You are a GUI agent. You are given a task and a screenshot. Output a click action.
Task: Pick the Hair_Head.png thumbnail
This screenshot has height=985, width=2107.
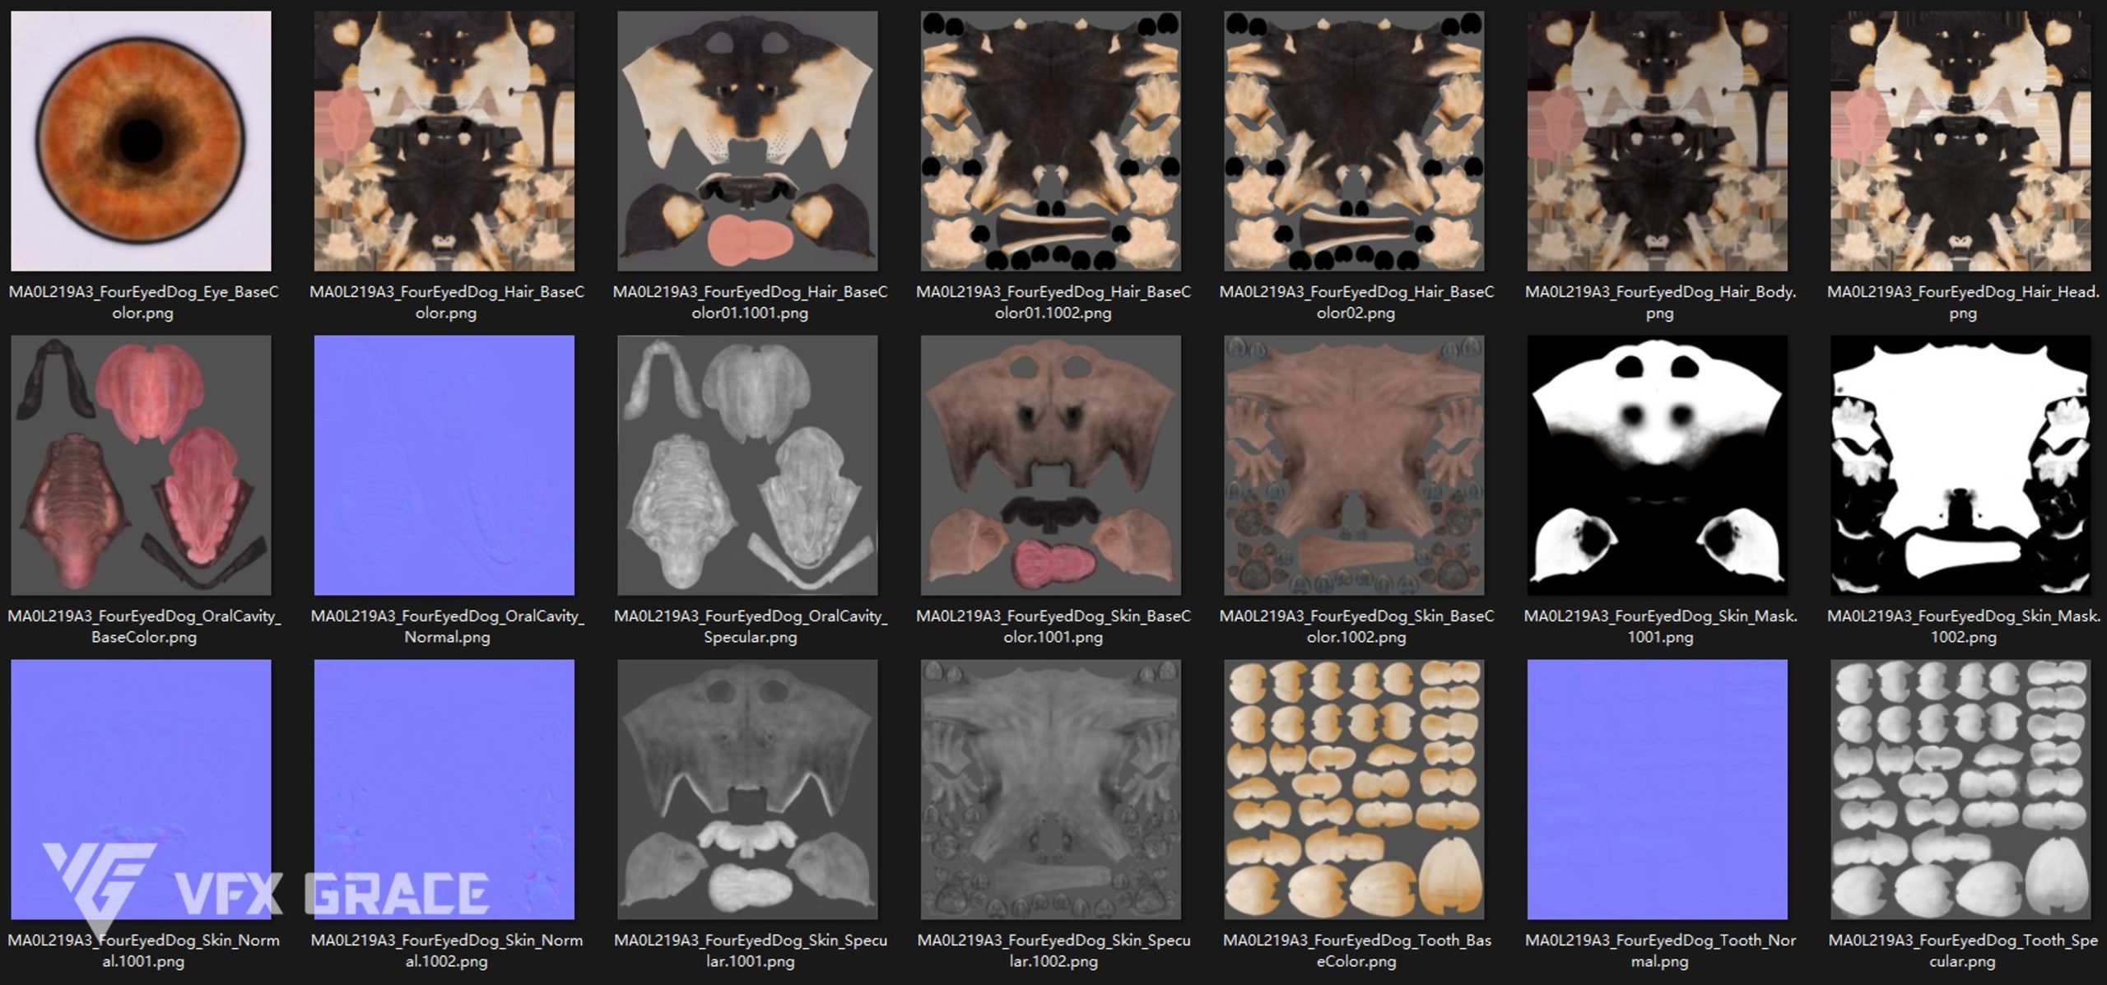point(1960,141)
